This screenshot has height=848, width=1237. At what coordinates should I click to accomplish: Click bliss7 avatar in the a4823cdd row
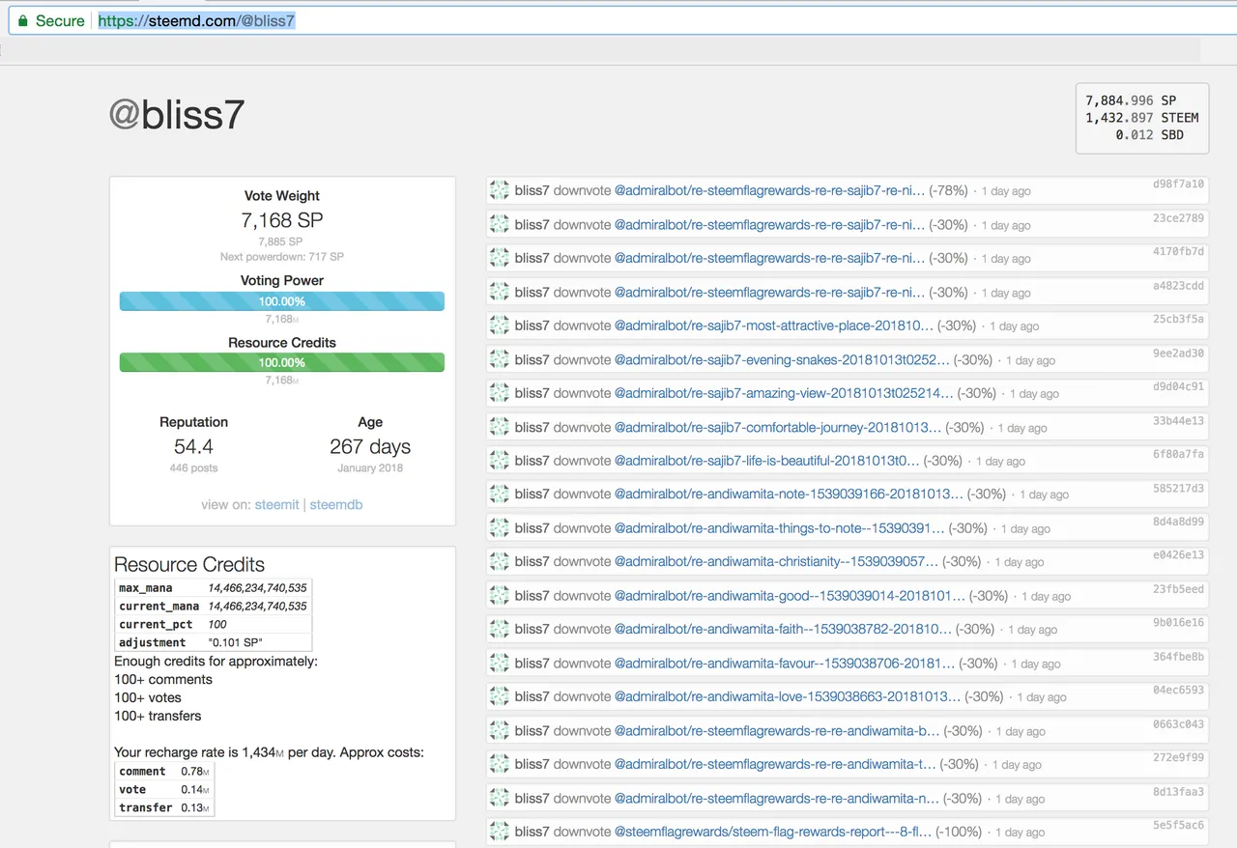click(x=499, y=292)
